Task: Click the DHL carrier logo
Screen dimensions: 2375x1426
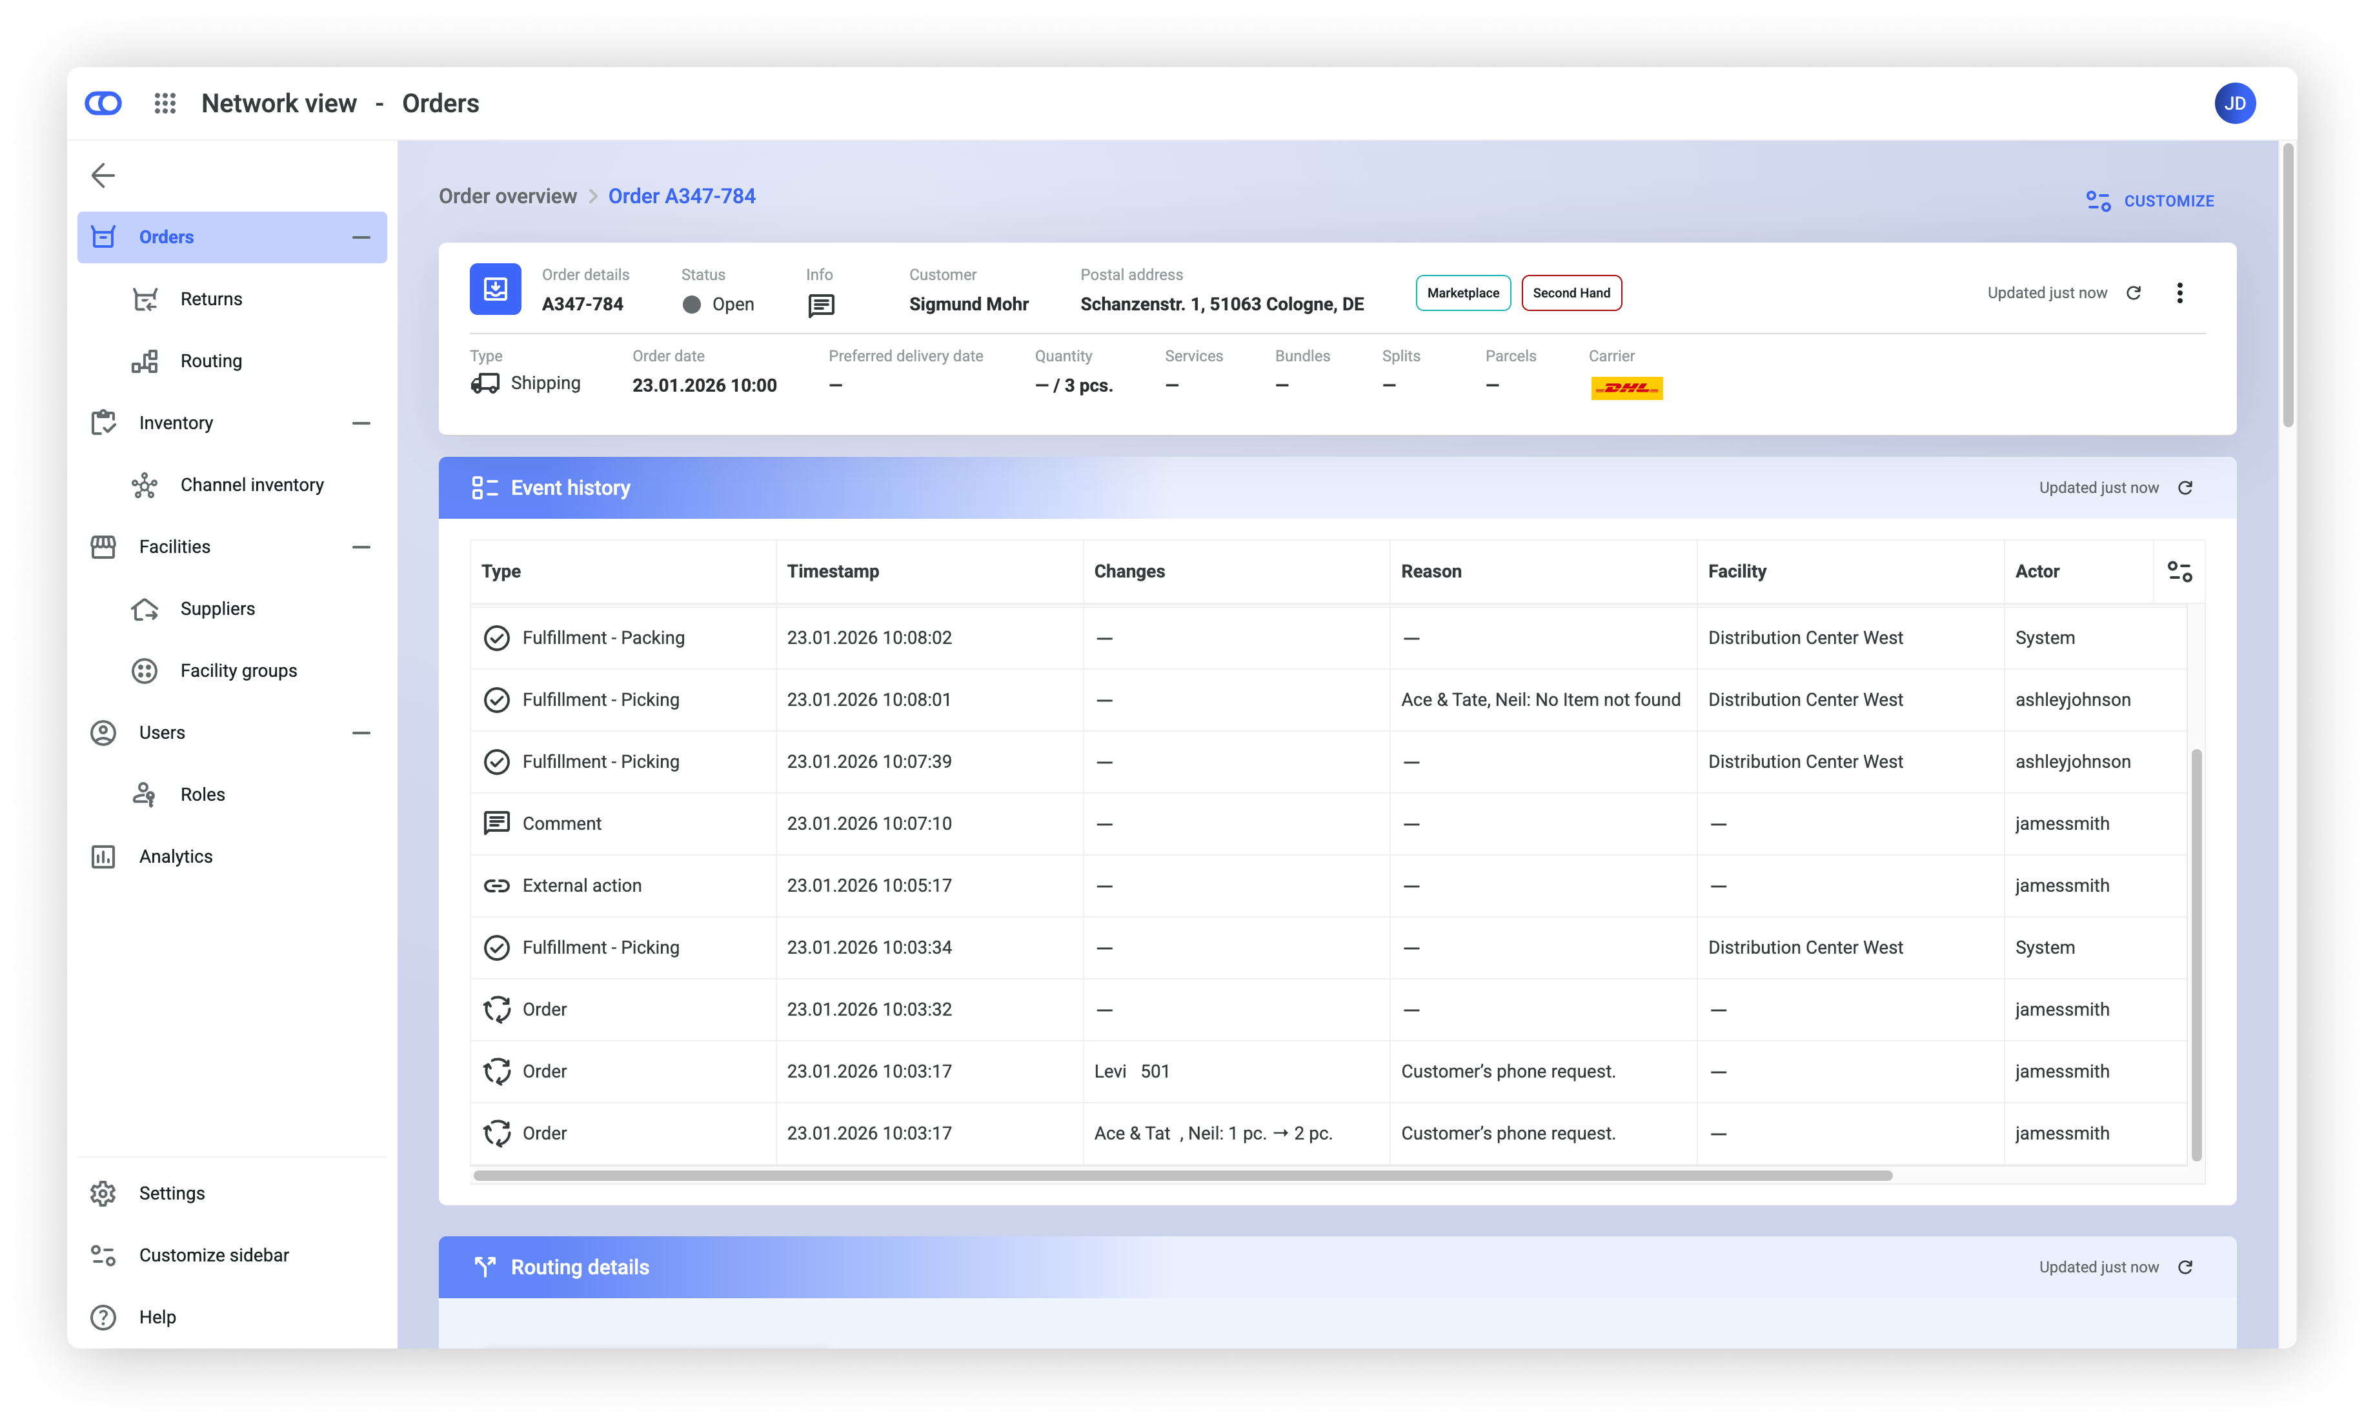Action: (1626, 388)
